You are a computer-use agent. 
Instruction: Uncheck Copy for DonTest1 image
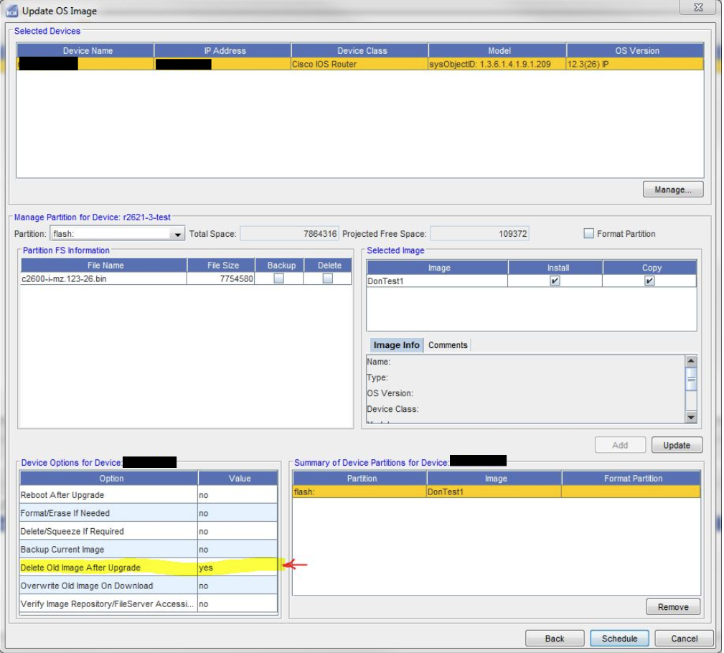649,281
